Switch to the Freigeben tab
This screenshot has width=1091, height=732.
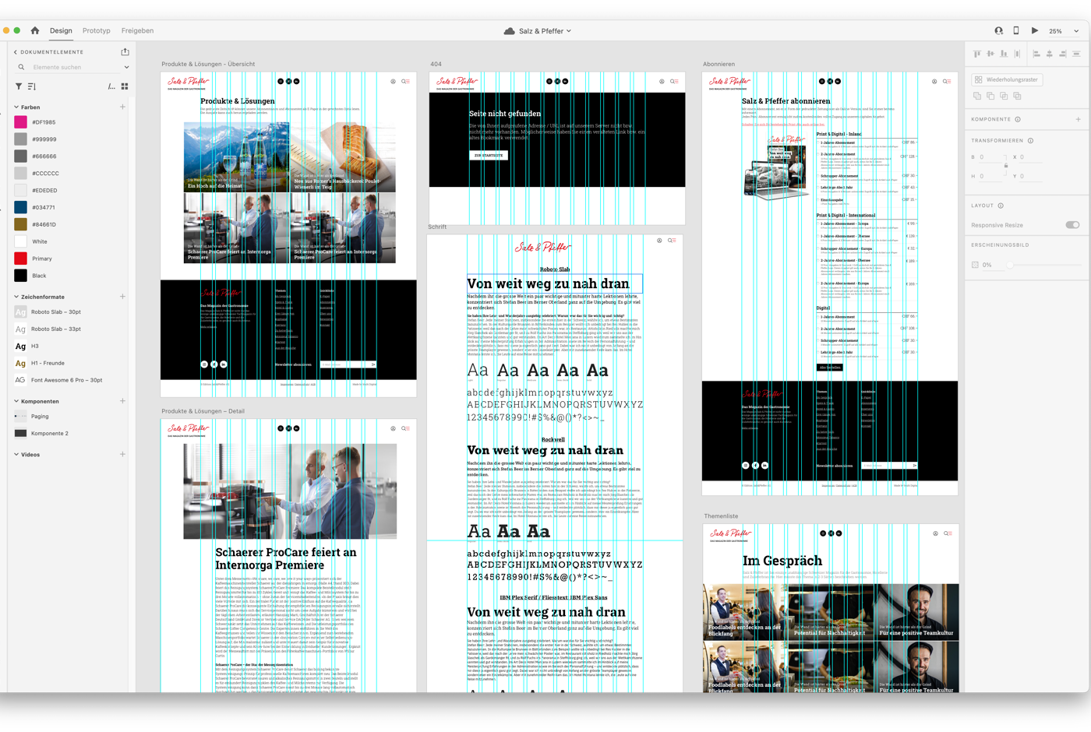tap(137, 30)
